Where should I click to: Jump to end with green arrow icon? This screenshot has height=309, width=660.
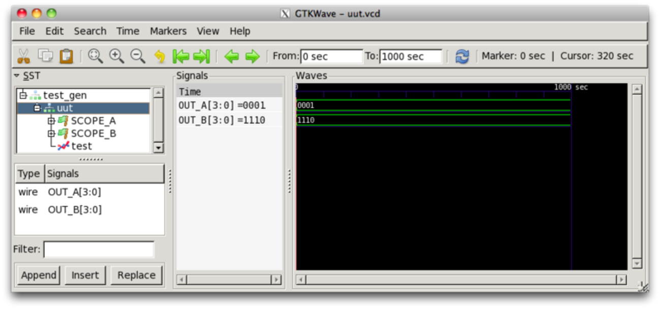pos(202,56)
